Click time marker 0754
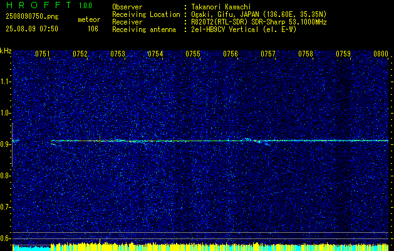Image resolution: width=394 pixels, height=251 pixels. point(155,54)
